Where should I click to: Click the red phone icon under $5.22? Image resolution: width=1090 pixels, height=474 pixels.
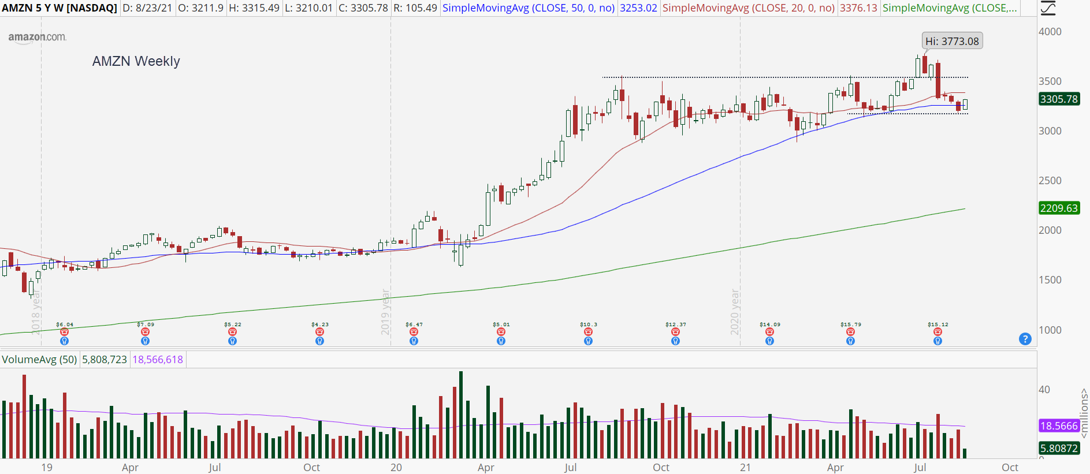click(233, 332)
